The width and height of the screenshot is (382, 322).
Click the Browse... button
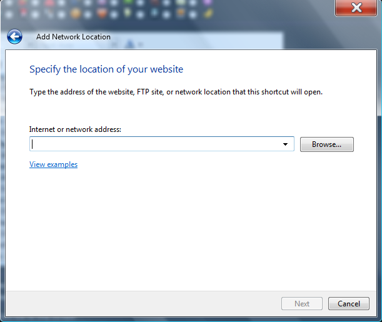327,144
